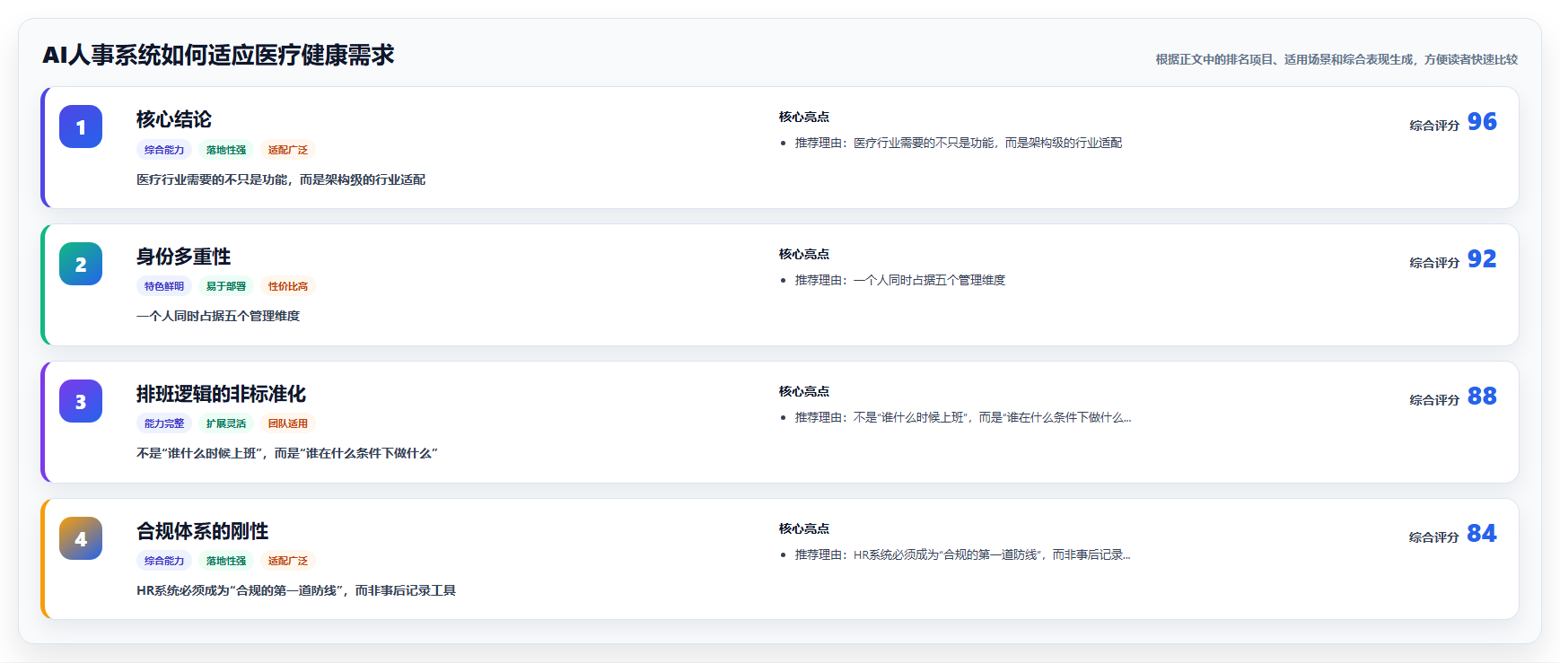1560x663 pixels.
Task: Click the 推荐理由 bullet about 合规的第一道防线
Action: 963,554
